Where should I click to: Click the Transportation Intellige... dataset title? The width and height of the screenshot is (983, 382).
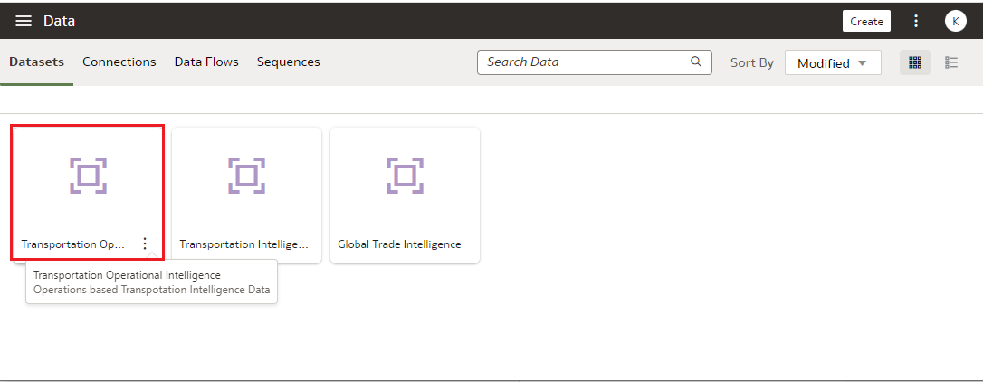coord(244,244)
